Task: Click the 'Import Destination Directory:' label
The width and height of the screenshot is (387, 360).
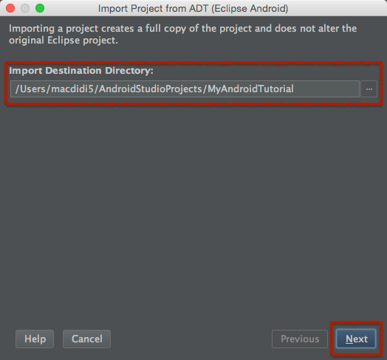Action: pos(81,71)
